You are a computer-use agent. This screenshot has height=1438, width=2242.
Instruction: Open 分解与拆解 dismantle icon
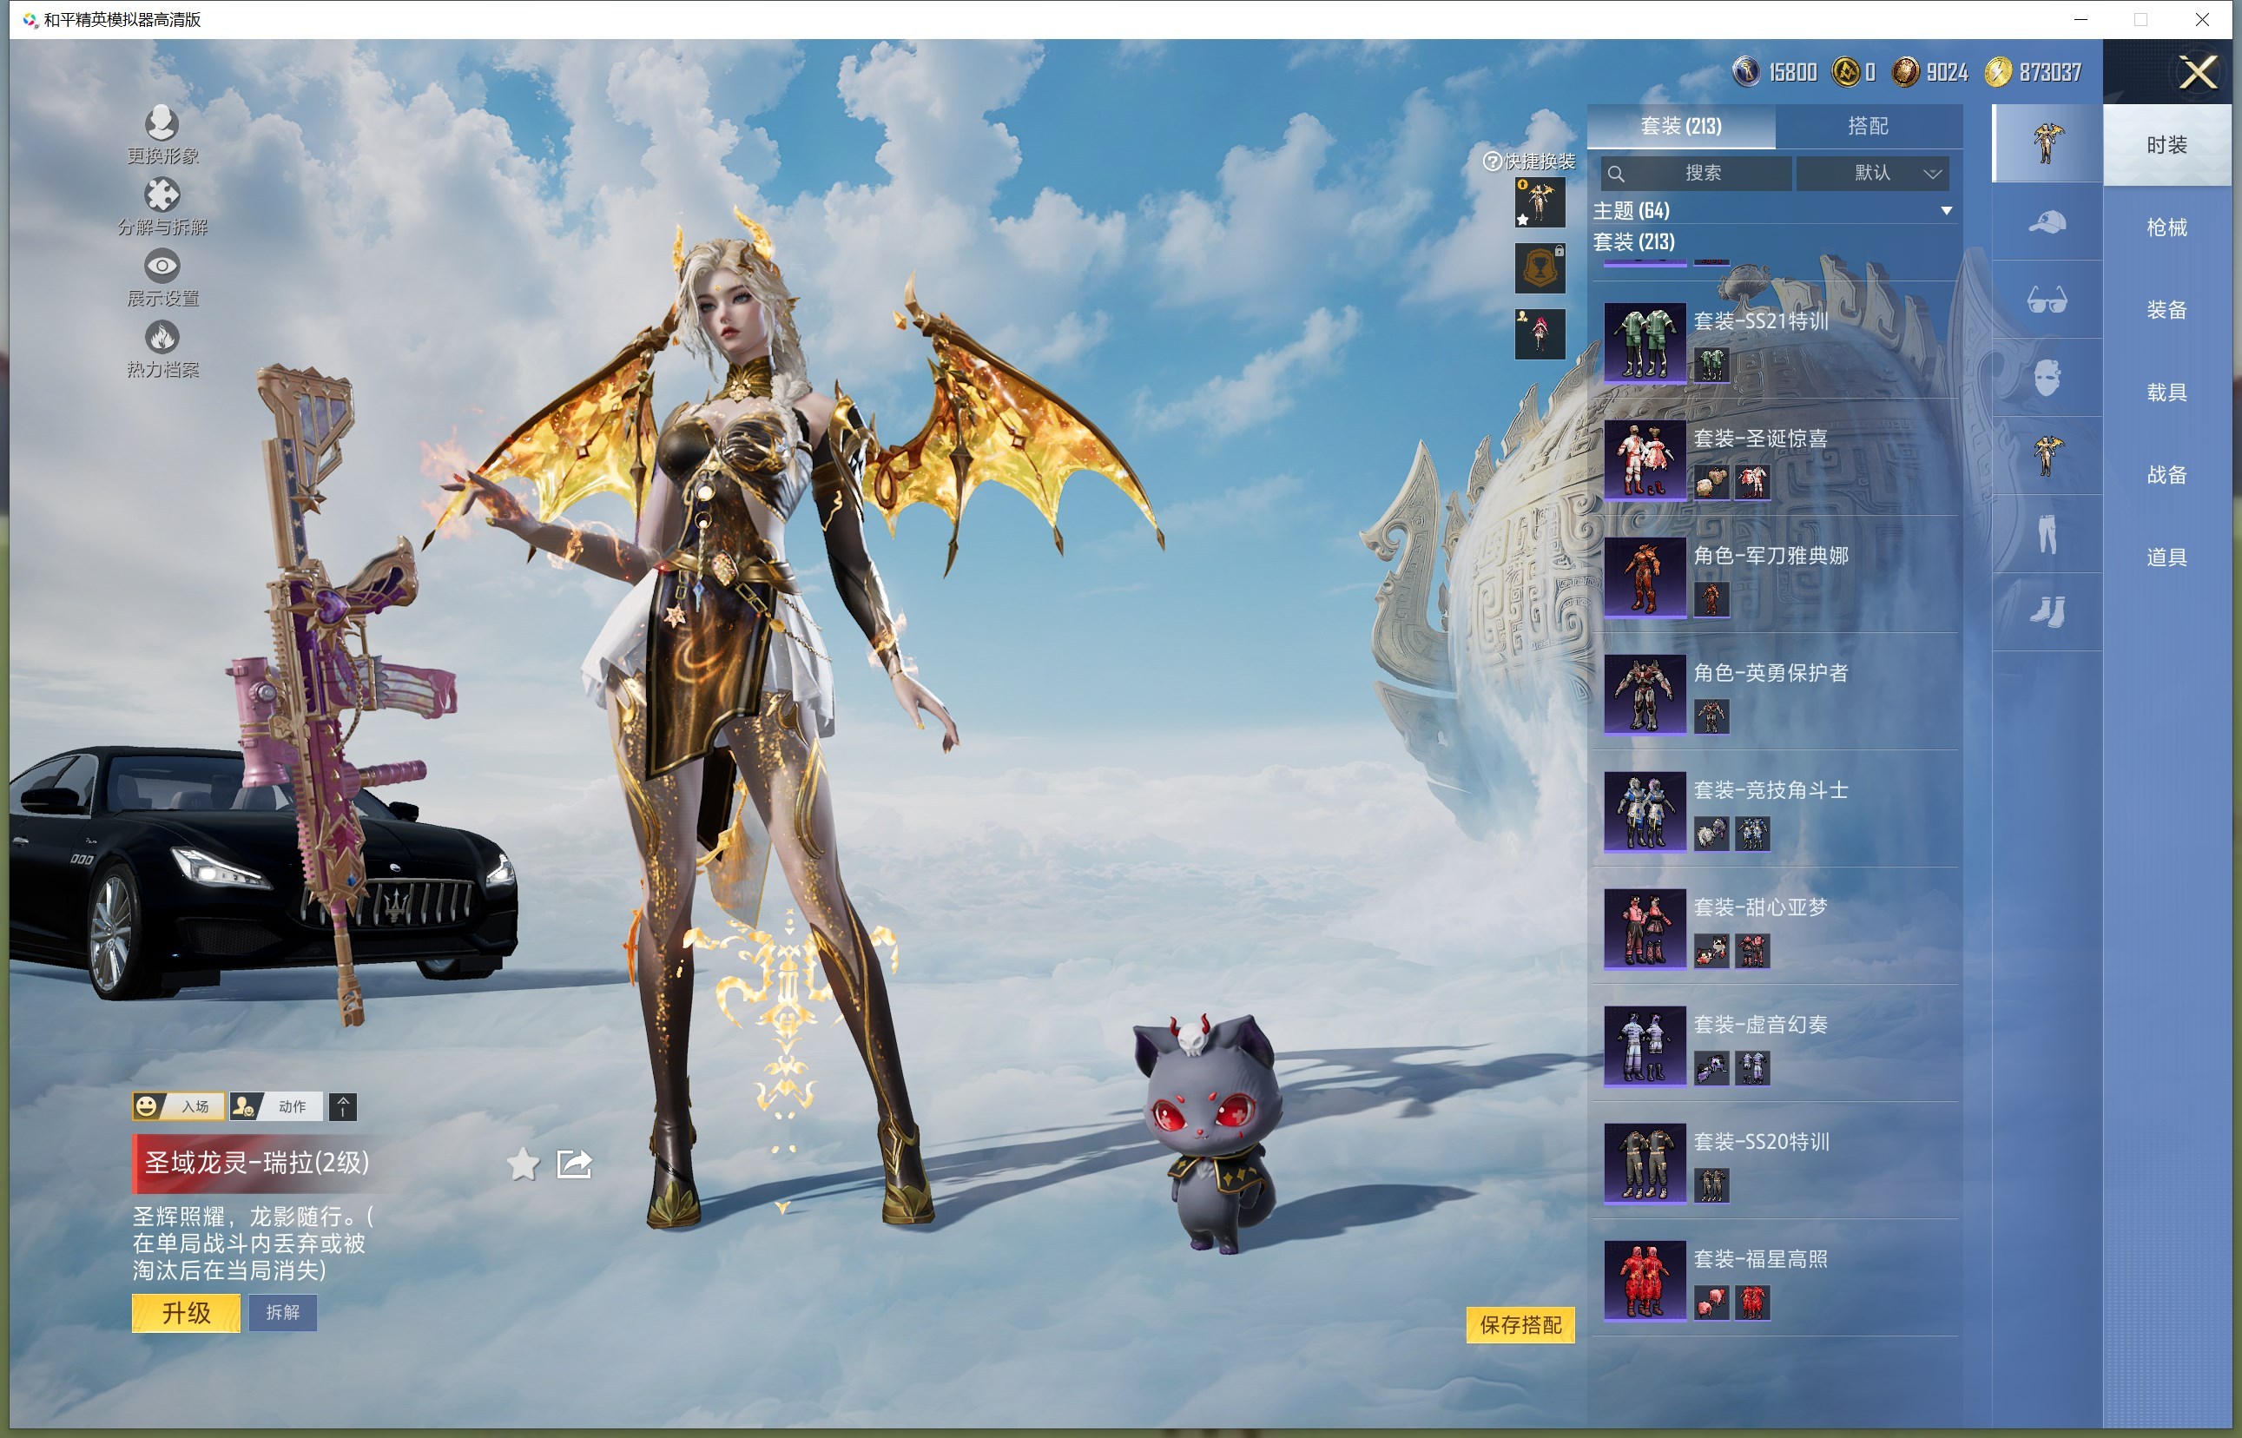[162, 195]
